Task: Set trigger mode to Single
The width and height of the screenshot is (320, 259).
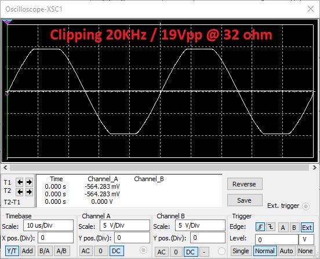Action: 241,251
